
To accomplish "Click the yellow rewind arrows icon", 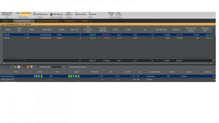I will [15, 67].
